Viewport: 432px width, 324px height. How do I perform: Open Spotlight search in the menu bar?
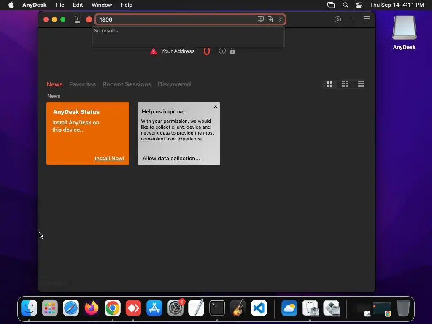[345, 5]
